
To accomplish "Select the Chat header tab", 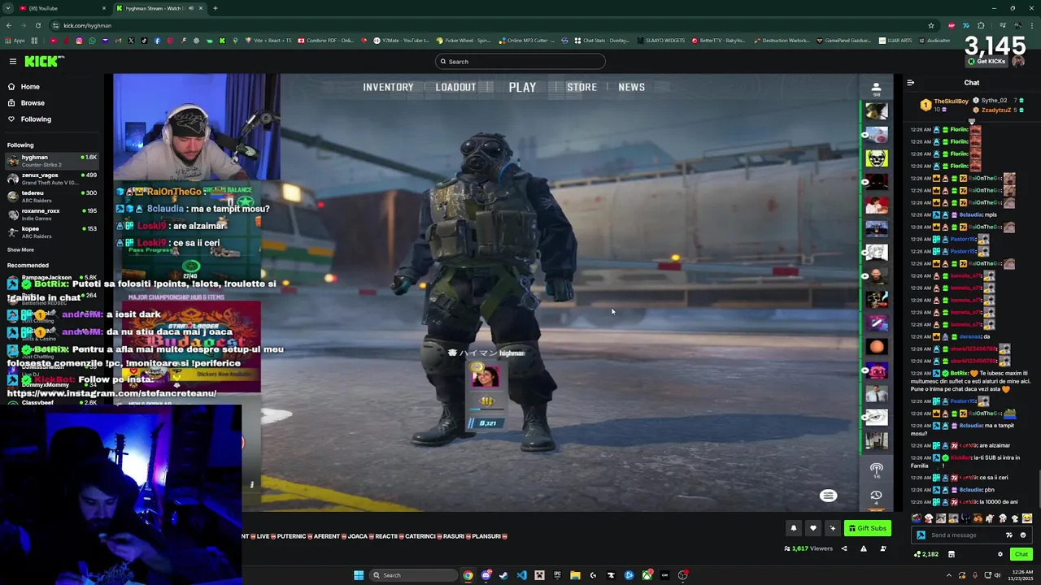I will (972, 82).
